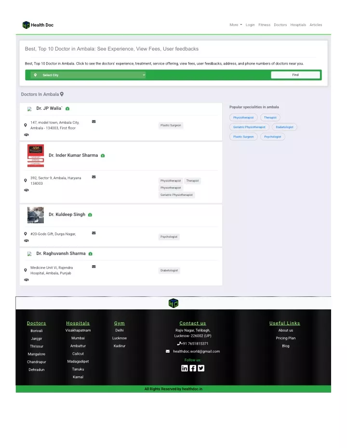The height and width of the screenshot is (448, 347).
Task: Click the Diabetologist popular speciality chip
Action: point(284,127)
